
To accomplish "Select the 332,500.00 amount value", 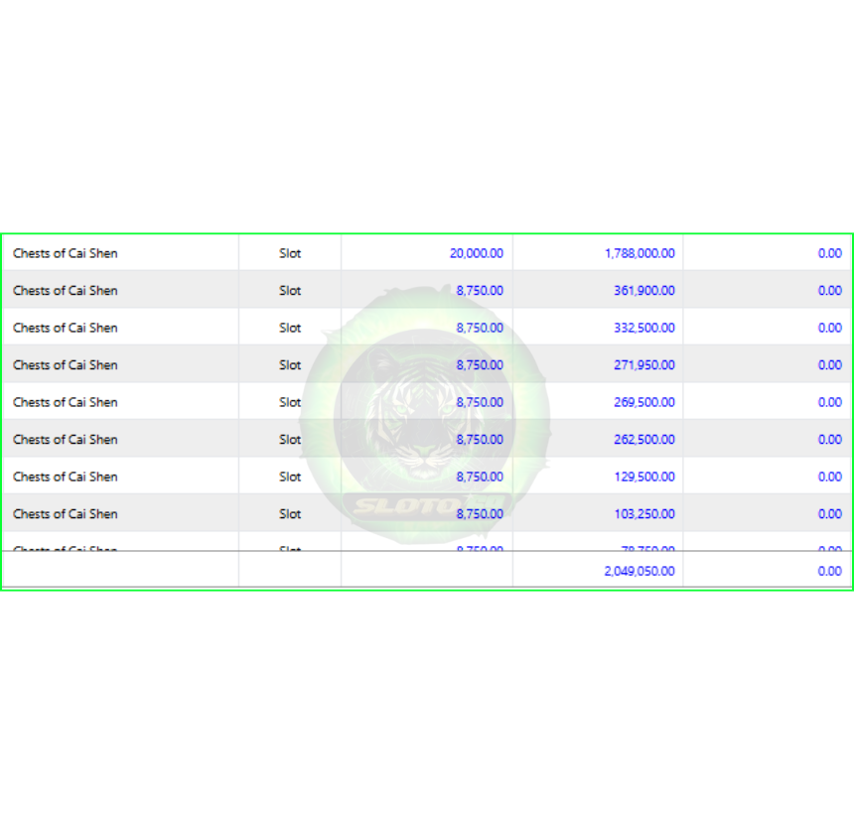I will [643, 328].
